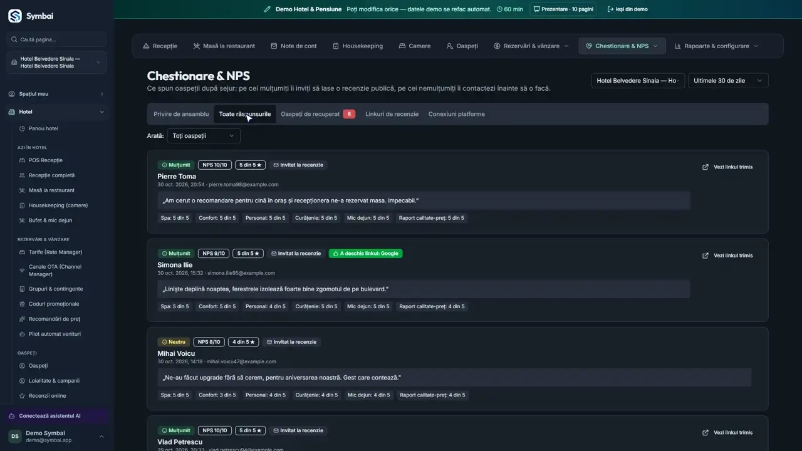Screen dimensions: 802x451
Task: Click the Bufet & mic dejun icon
Action: (23, 220)
